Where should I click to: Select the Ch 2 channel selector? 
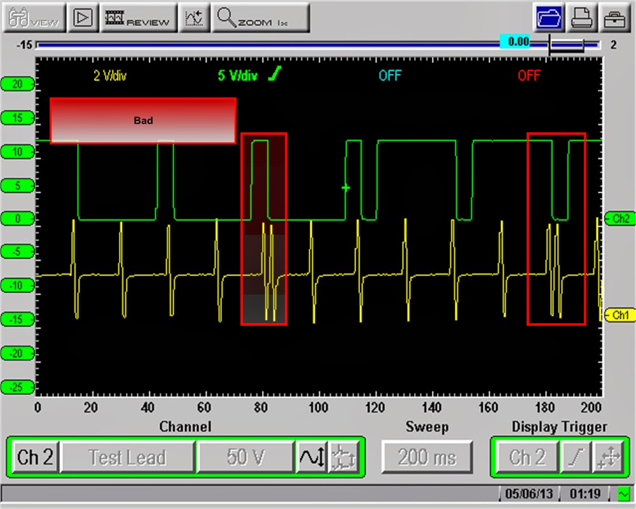(x=35, y=456)
